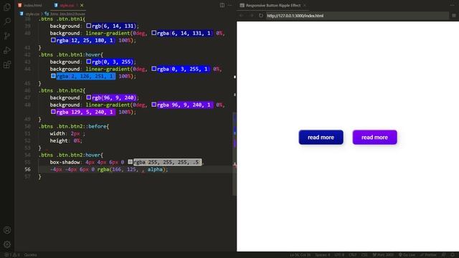This screenshot has width=459, height=258.
Task: Reload the browser preview page
Action: pyautogui.click(x=261, y=16)
